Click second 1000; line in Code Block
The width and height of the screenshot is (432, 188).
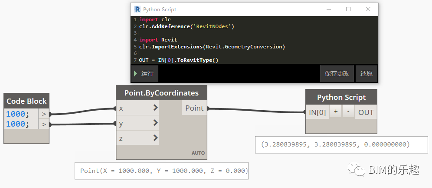tap(18, 124)
